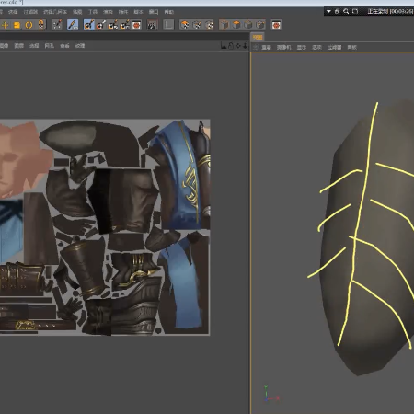The width and height of the screenshot is (414, 414).
Task: Open the 选项 menu in the 3D viewport
Action: (x=316, y=48)
